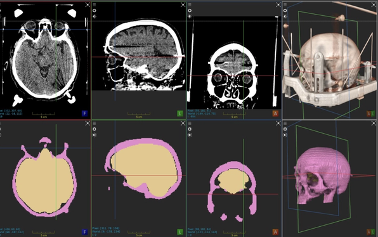Open hamburger menu of bottom coronal segmentation view

(x=190, y=124)
